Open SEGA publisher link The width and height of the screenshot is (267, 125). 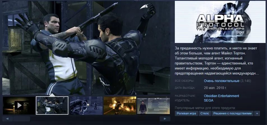coord(209,100)
